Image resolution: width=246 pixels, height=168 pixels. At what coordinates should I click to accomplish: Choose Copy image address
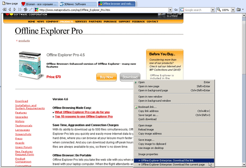174,134
